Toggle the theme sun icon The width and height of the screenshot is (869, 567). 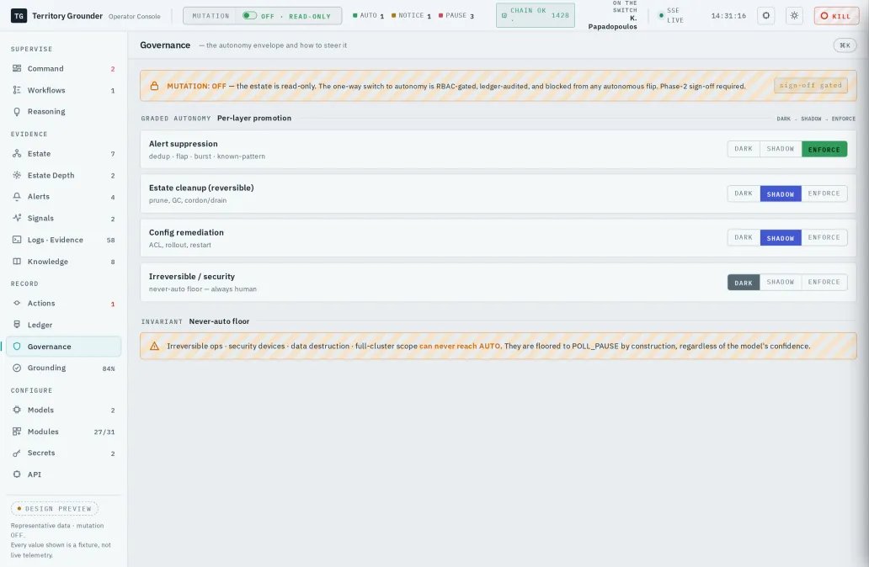point(794,15)
